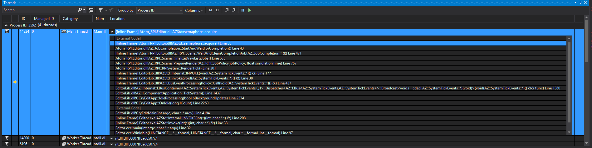Click the Expand call stacks icon
Viewport: 592px width, 148px height.
227,10
